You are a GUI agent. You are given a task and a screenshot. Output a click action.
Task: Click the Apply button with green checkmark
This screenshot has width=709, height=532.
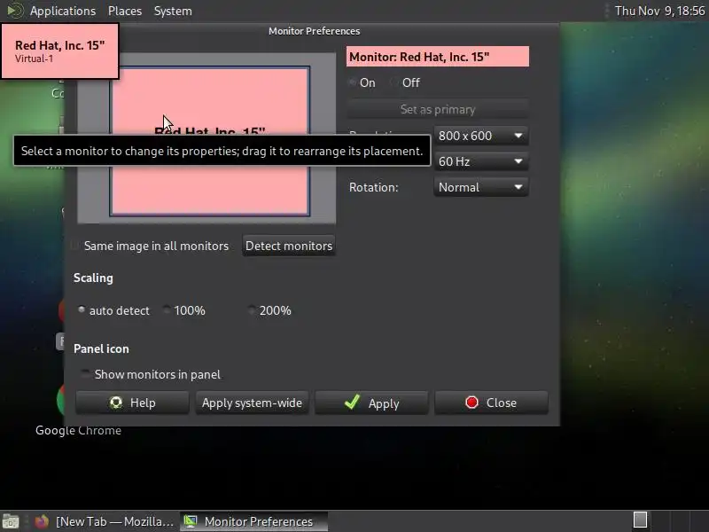[371, 403]
